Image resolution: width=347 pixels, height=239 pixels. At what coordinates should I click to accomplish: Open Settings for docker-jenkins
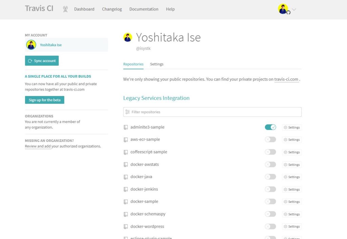pyautogui.click(x=292, y=190)
